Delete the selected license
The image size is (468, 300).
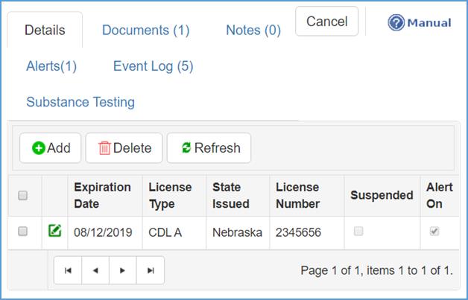click(x=124, y=148)
